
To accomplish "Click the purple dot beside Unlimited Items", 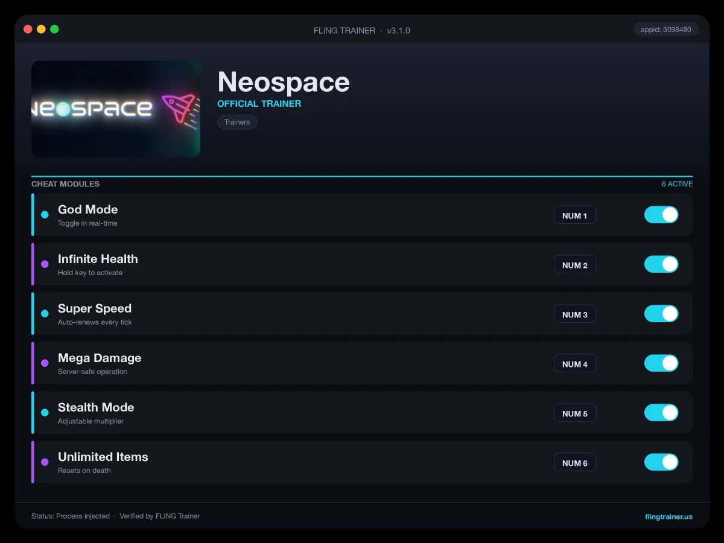I will (45, 462).
